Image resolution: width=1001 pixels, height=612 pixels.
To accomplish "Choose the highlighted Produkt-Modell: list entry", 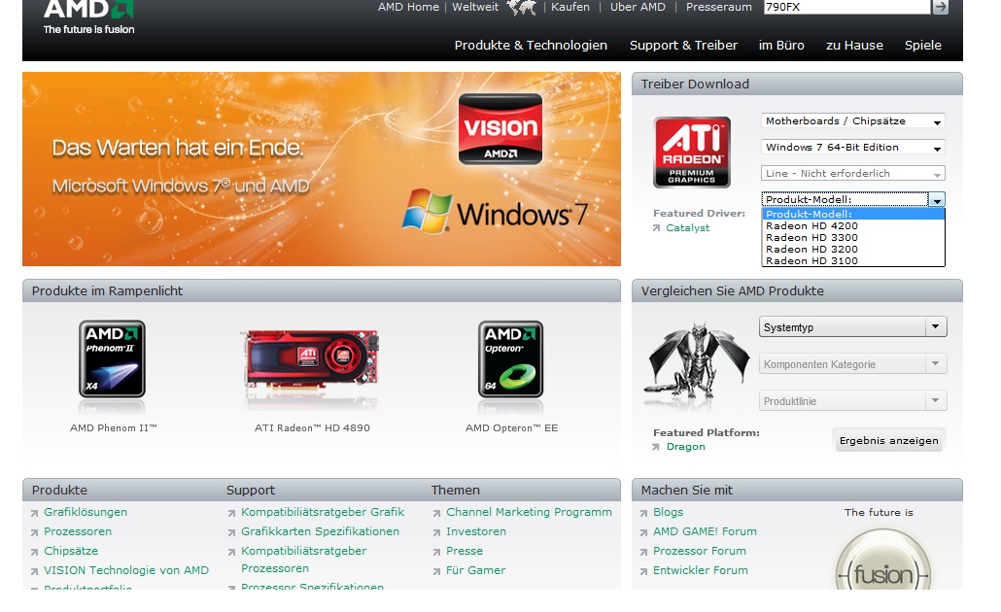I will [x=853, y=215].
